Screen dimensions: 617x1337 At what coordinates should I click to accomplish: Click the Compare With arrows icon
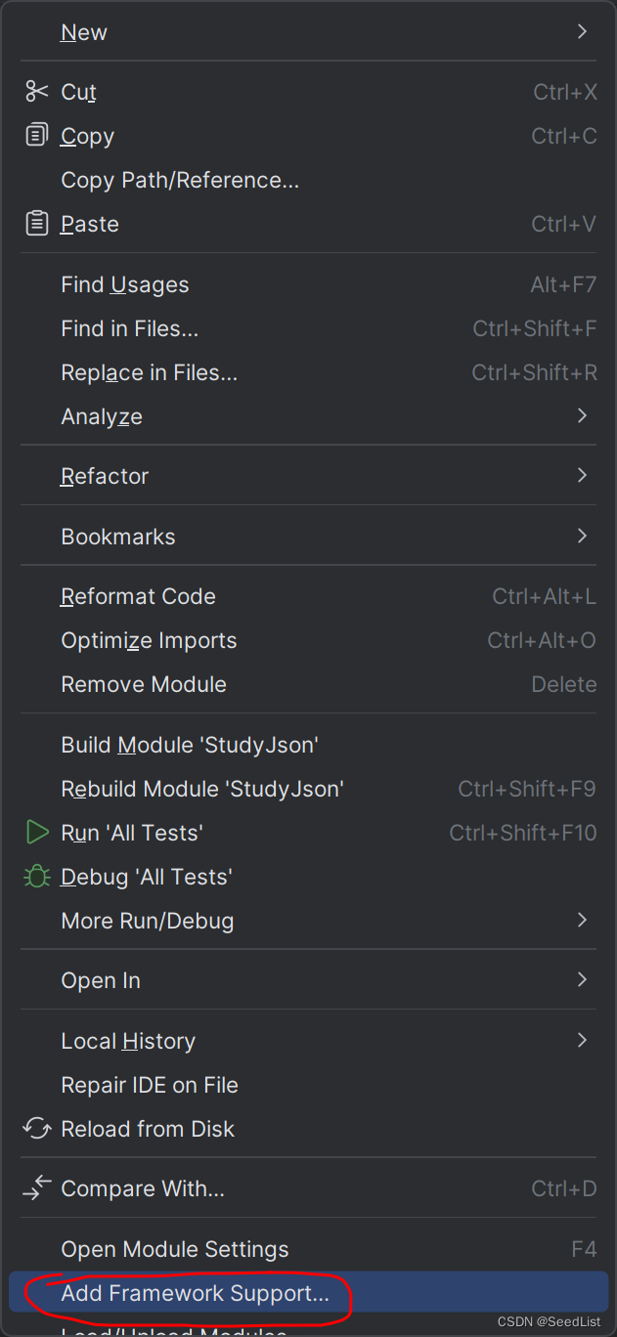[x=37, y=1188]
